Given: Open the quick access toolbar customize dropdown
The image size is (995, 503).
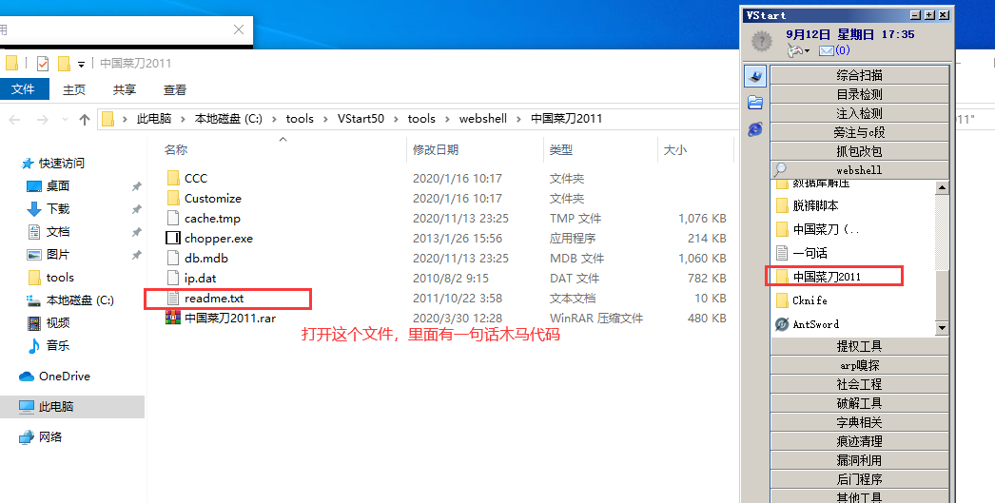Looking at the screenshot, I should coord(82,64).
